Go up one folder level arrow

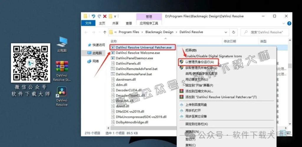pyautogui.click(x=105, y=32)
